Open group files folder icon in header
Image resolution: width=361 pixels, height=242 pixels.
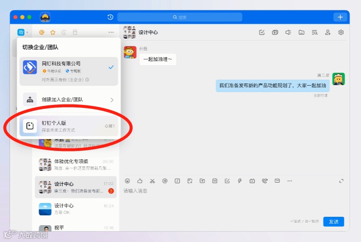301,32
